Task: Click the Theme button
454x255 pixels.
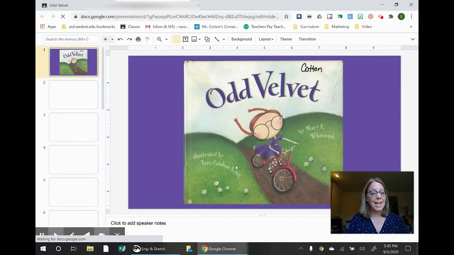Action: [x=286, y=39]
